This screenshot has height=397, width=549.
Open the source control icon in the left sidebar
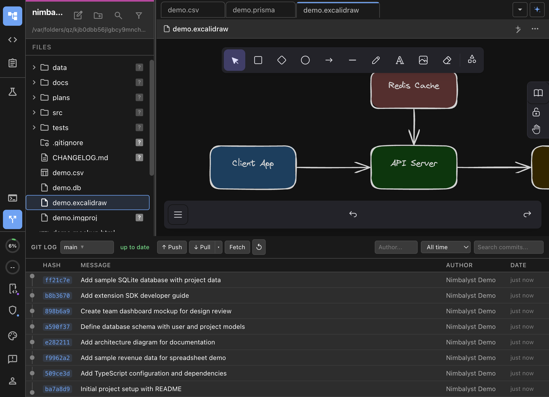point(13,219)
